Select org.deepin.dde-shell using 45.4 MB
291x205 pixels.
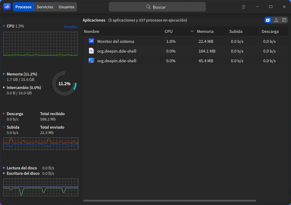coord(185,61)
